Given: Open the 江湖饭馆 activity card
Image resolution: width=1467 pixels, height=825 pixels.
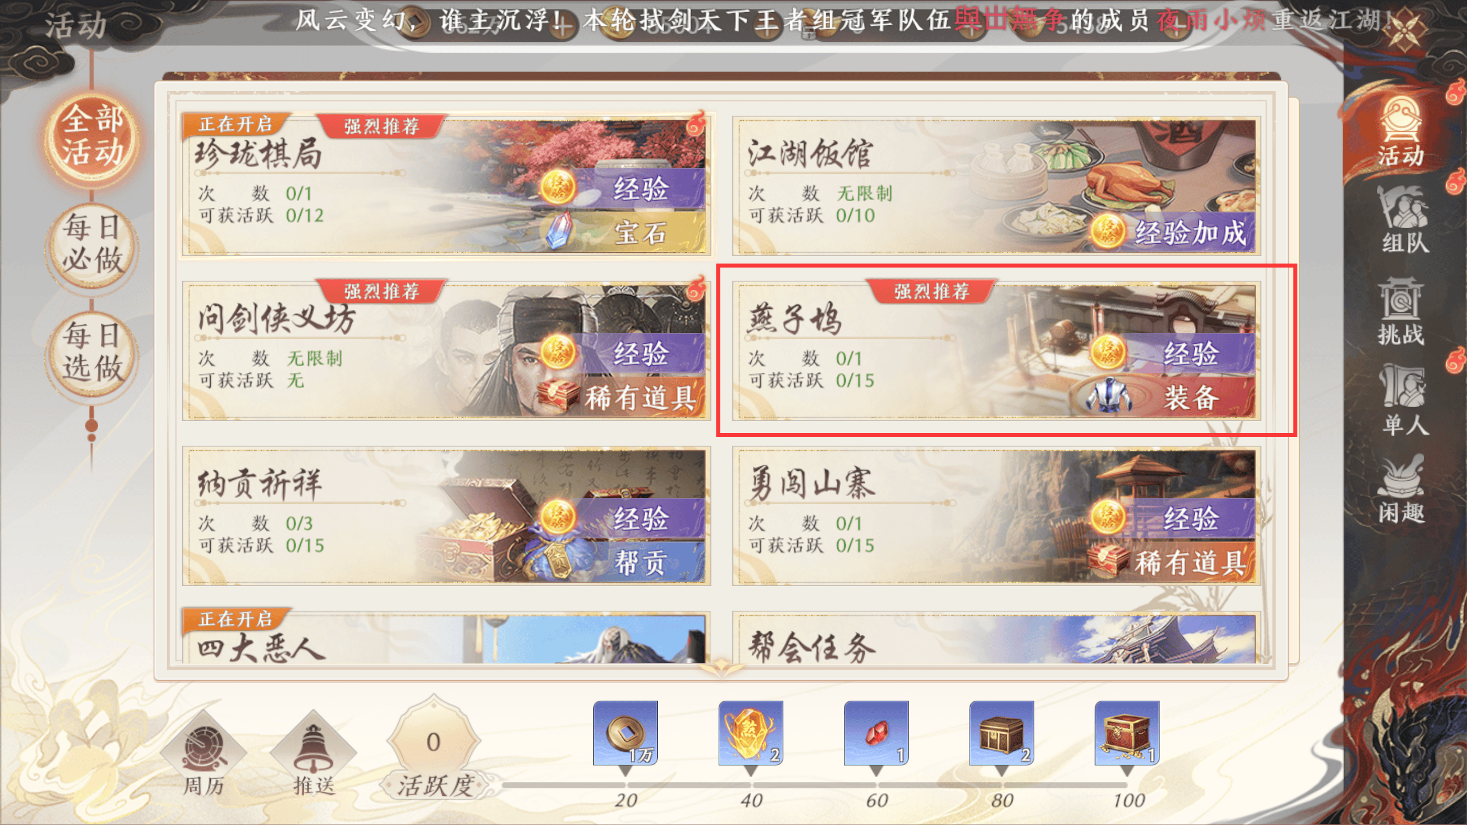Looking at the screenshot, I should click(x=997, y=184).
